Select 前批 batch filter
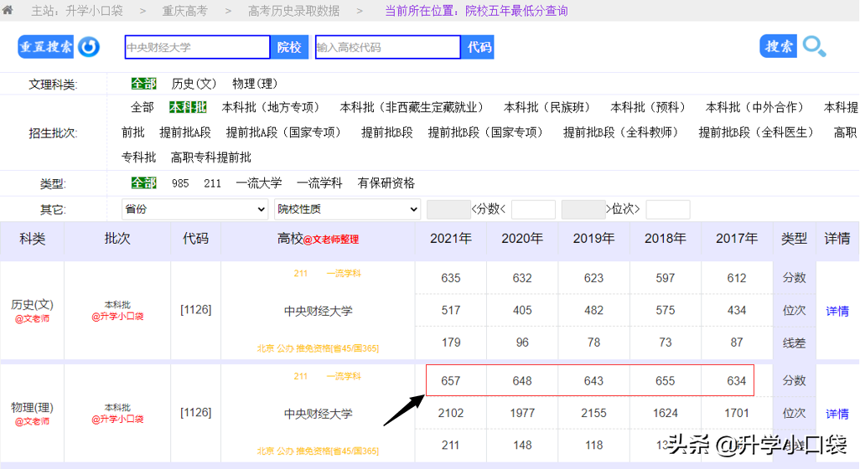Viewport: 860px width, 469px height. click(x=132, y=132)
